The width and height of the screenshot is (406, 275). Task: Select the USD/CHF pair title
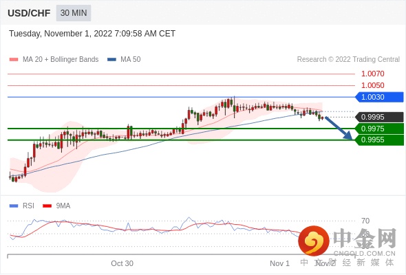point(29,13)
